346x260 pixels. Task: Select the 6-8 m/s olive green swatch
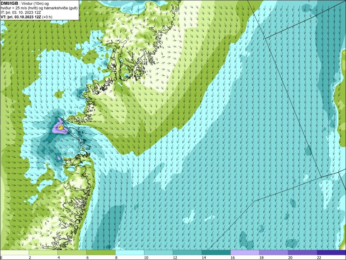click(101, 252)
